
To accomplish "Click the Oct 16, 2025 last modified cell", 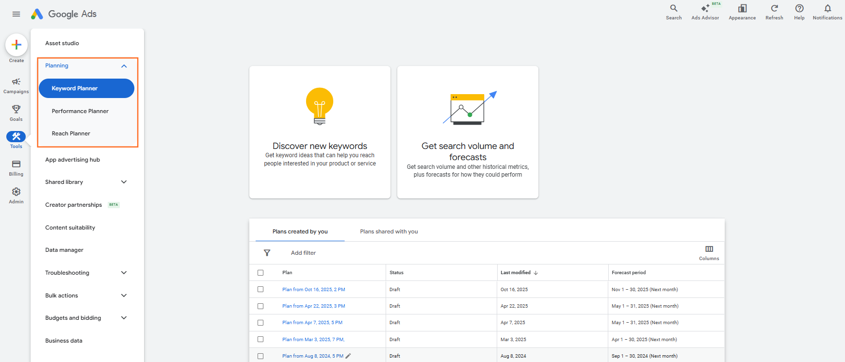I will click(514, 289).
